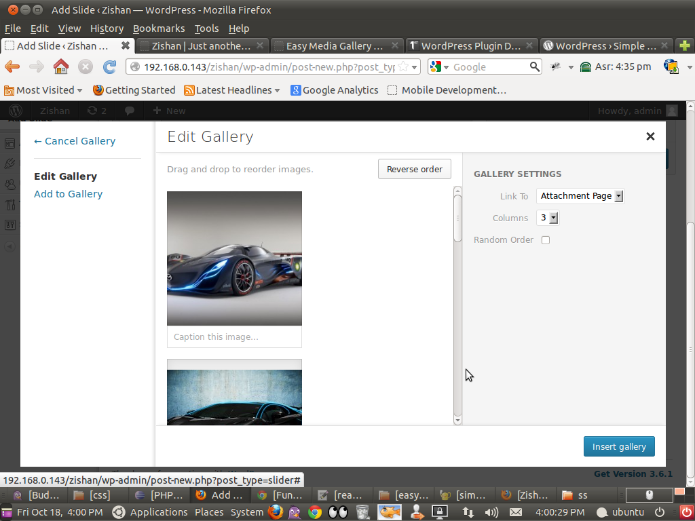The image size is (695, 521).
Task: Open the Applications menu in panel
Action: click(159, 512)
